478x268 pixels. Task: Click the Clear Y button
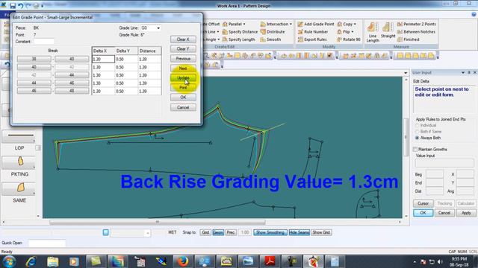point(183,49)
